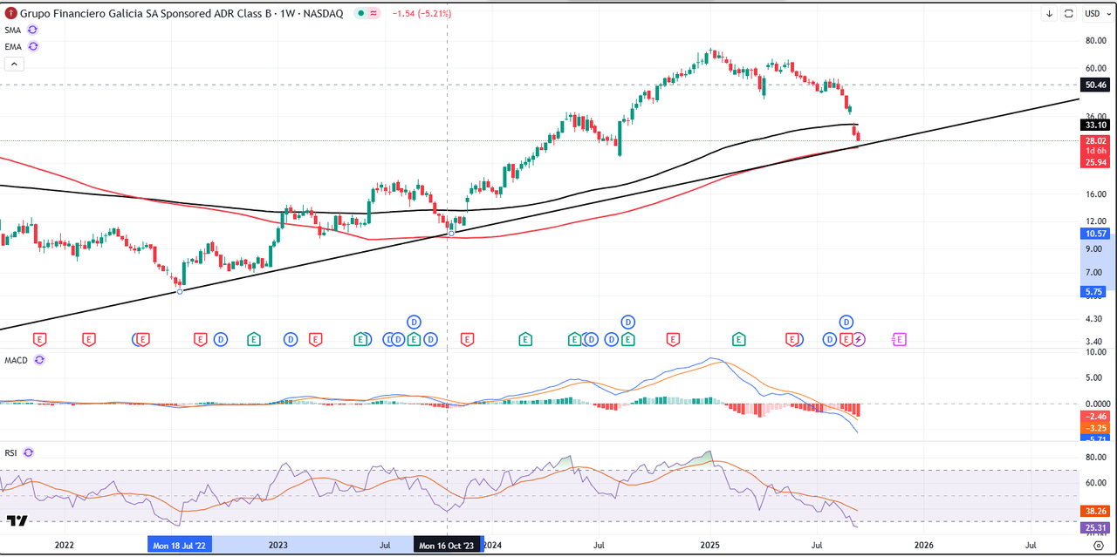Click the pink approximate-data indicator icon
The height and width of the screenshot is (557, 1117).
[x=374, y=13]
